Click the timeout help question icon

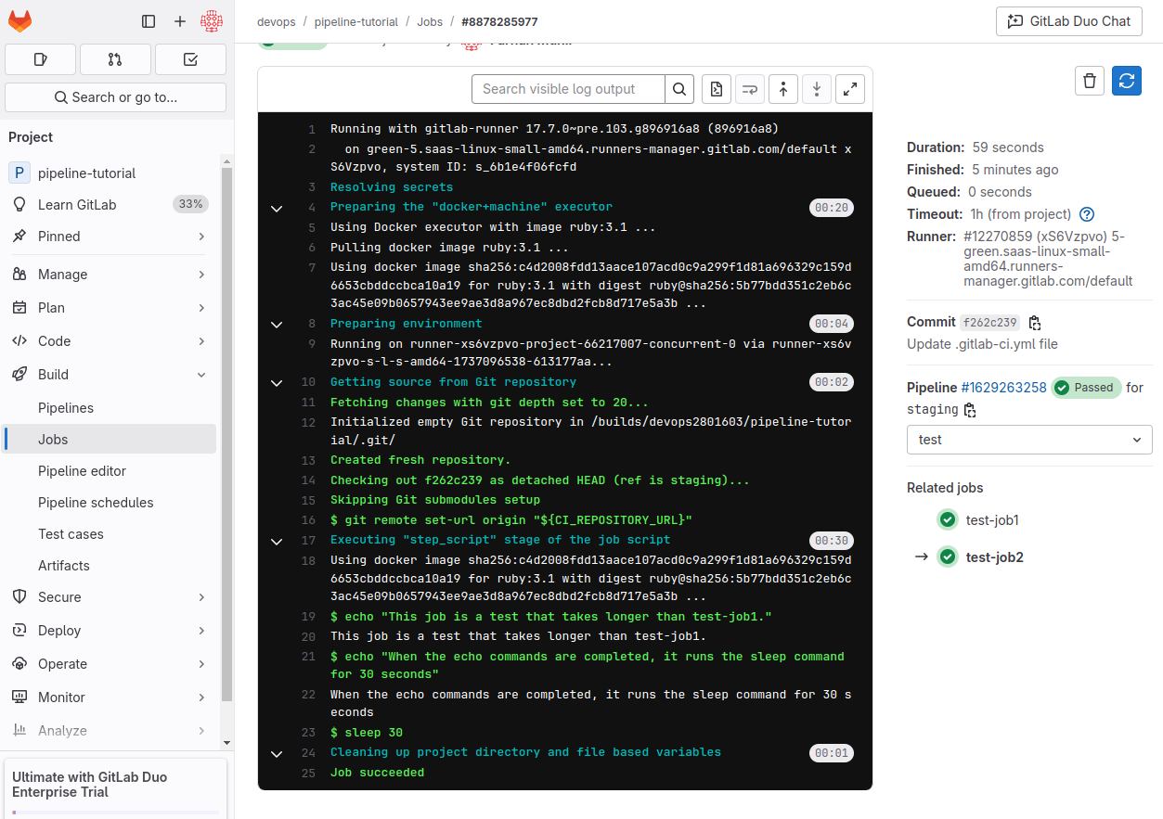tap(1087, 214)
